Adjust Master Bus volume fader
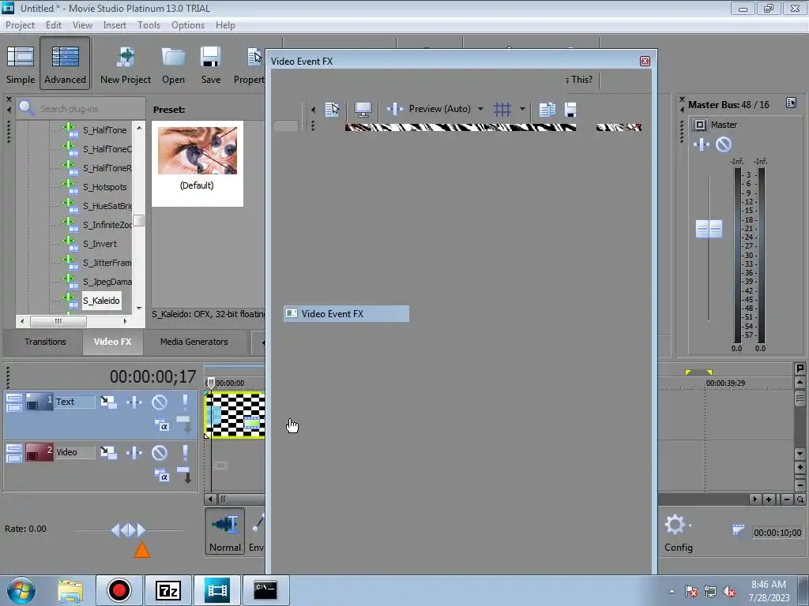This screenshot has width=809, height=606. coord(709,229)
